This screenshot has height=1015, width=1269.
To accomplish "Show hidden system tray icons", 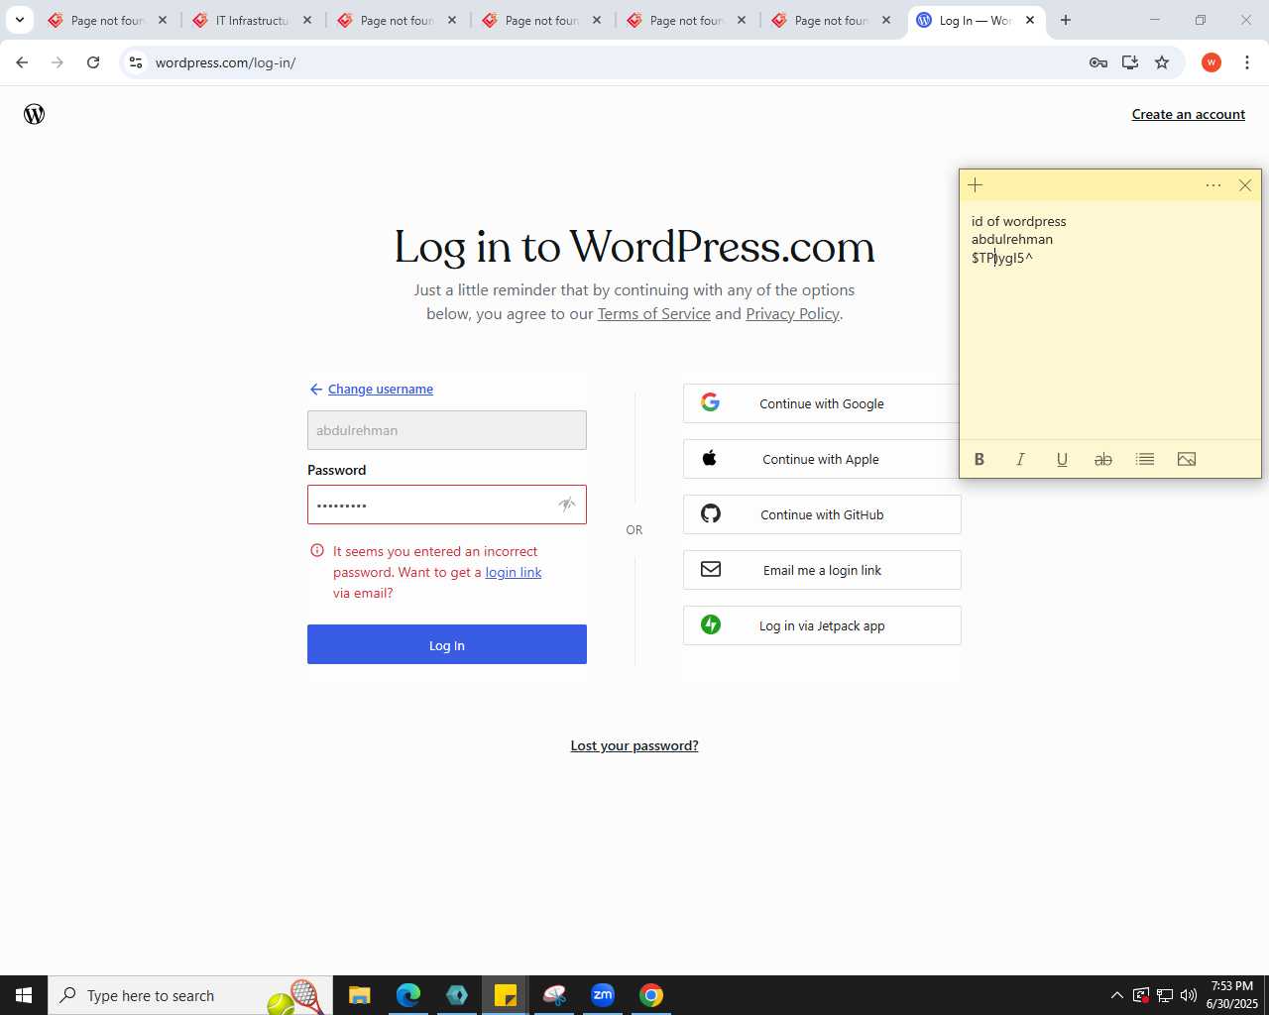I will (x=1117, y=995).
